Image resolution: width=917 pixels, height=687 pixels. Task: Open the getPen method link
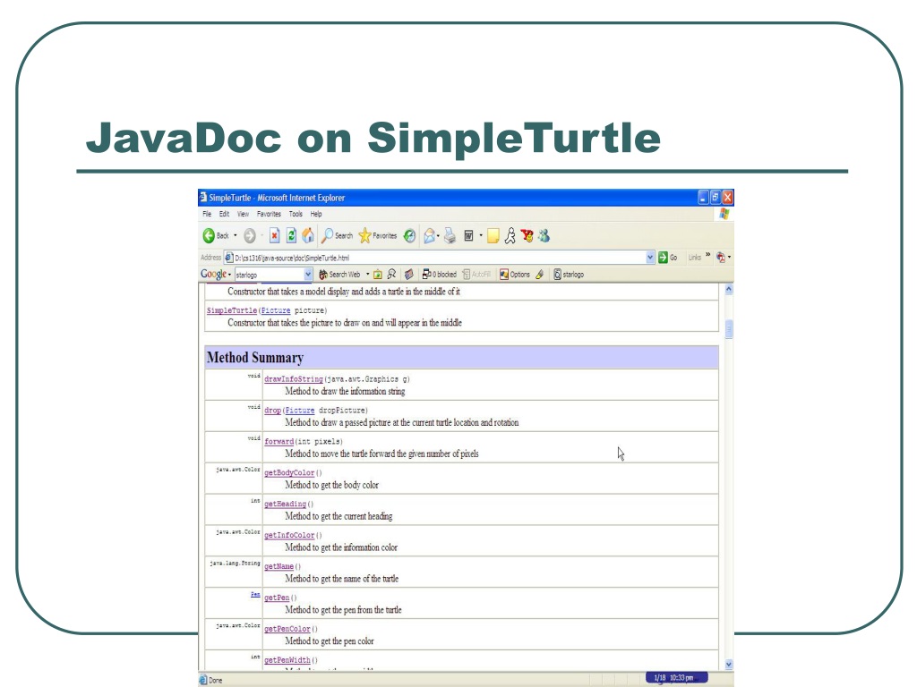click(x=277, y=598)
